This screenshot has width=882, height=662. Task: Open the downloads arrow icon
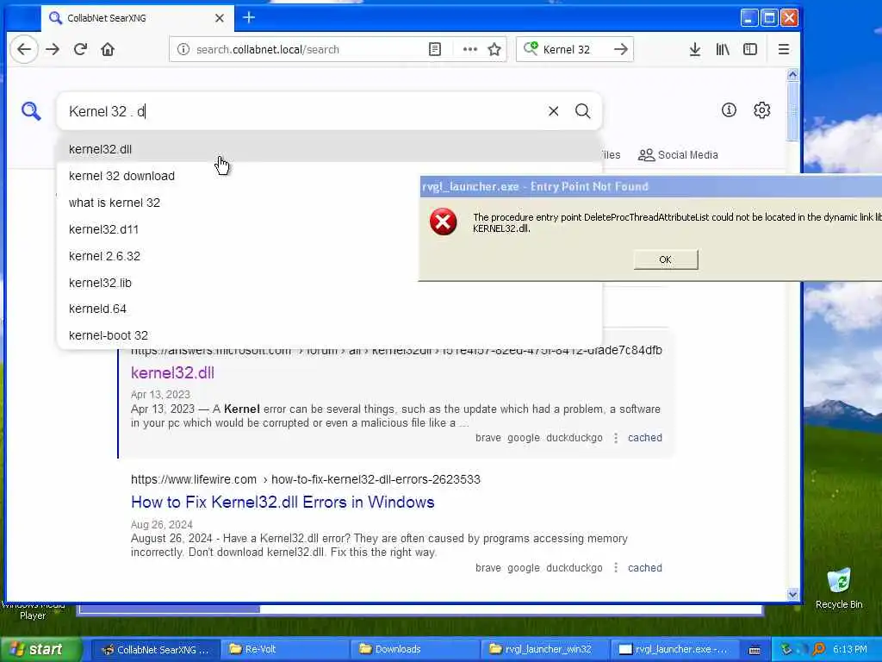tap(695, 49)
